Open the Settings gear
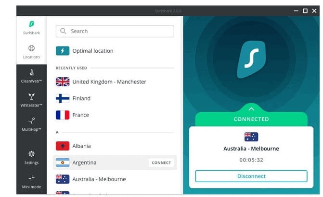Viewport: 323px width, 197px height. click(x=31, y=158)
